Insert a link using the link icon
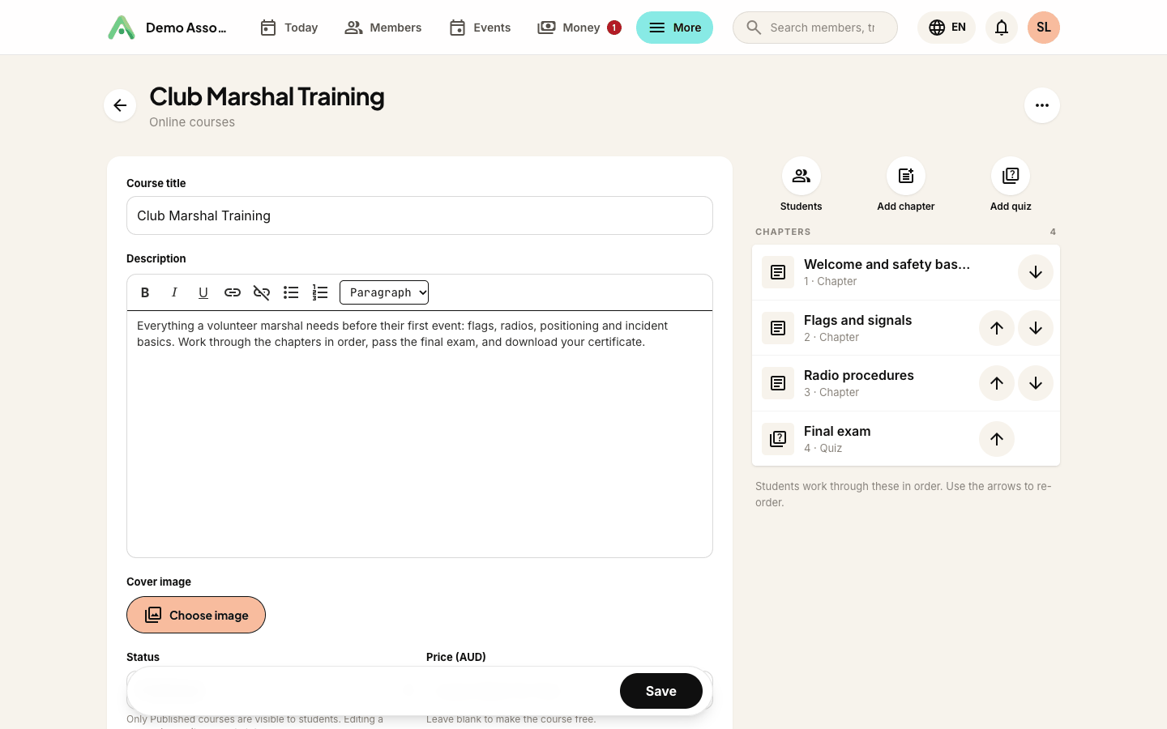The height and width of the screenshot is (729, 1167). [233, 292]
